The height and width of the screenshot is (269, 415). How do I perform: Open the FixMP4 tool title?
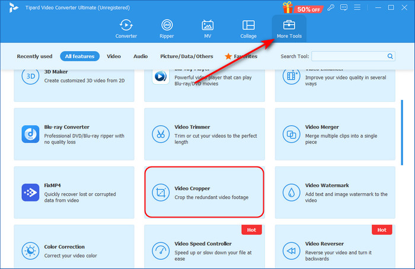52,185
